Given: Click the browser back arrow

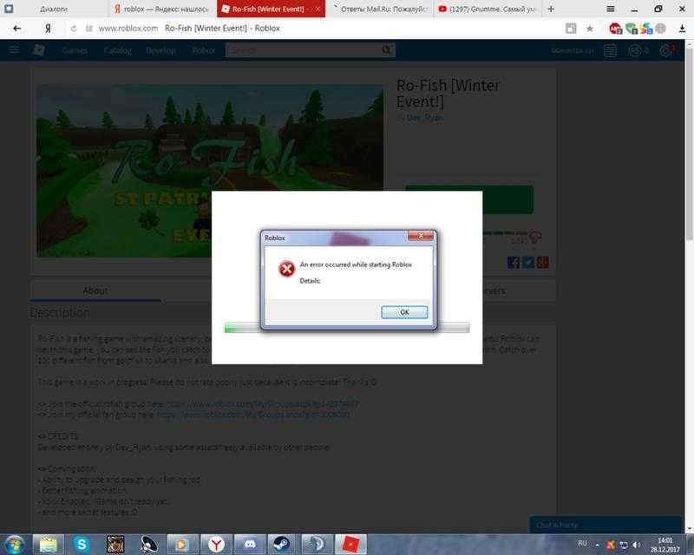Looking at the screenshot, I should click(16, 29).
